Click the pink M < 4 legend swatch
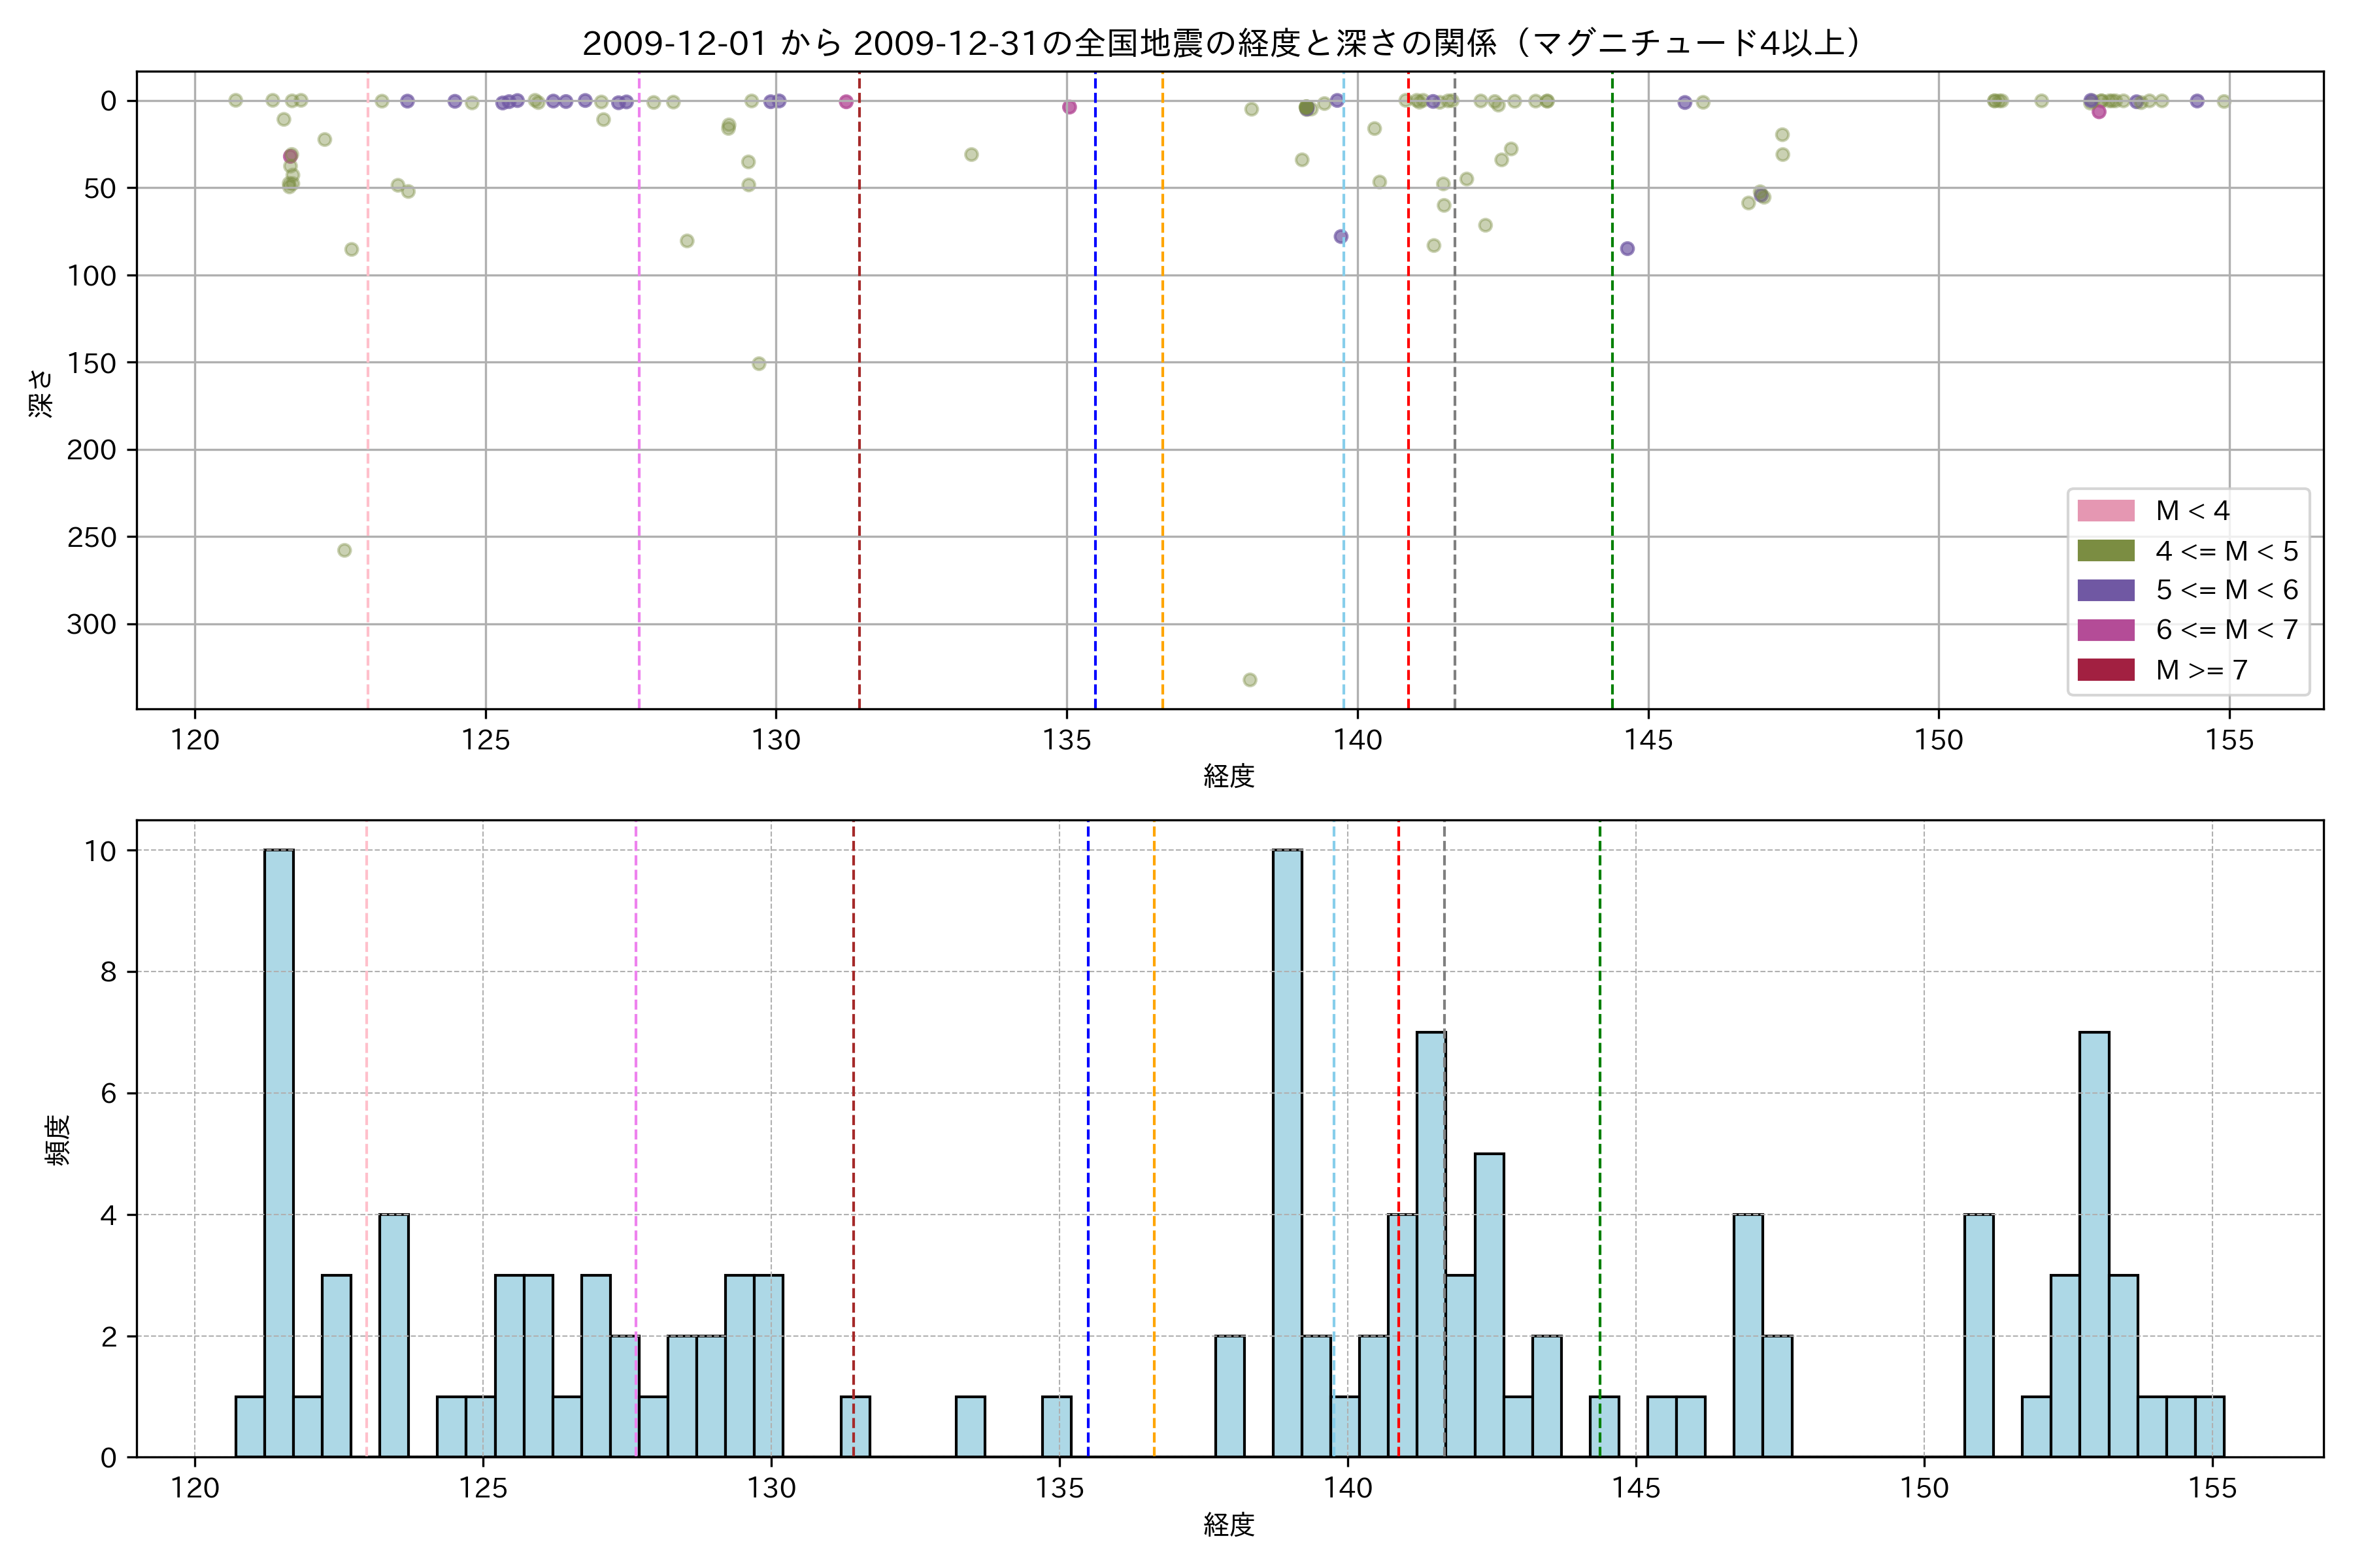Viewport: 2353px width, 1568px height. point(2105,511)
